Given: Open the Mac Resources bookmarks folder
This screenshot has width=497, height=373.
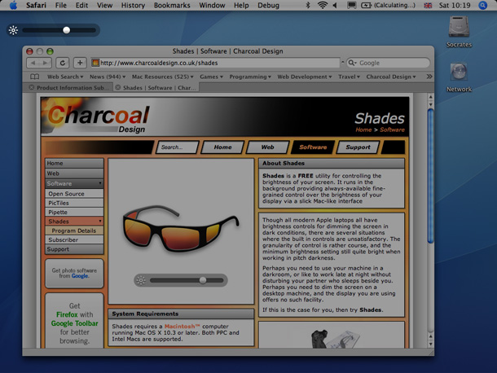Looking at the screenshot, I should [x=162, y=77].
